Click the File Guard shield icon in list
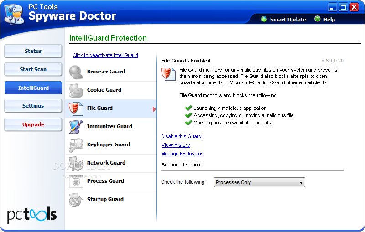Screen dimensions: 365x232 click(76, 108)
